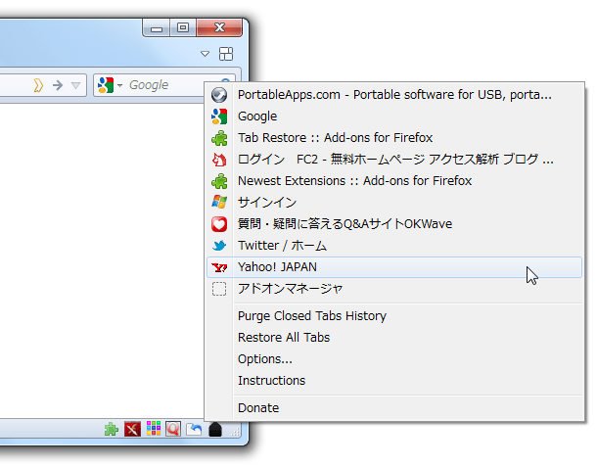Click the blank dashed icon beside アドオンマネージャ

(219, 289)
